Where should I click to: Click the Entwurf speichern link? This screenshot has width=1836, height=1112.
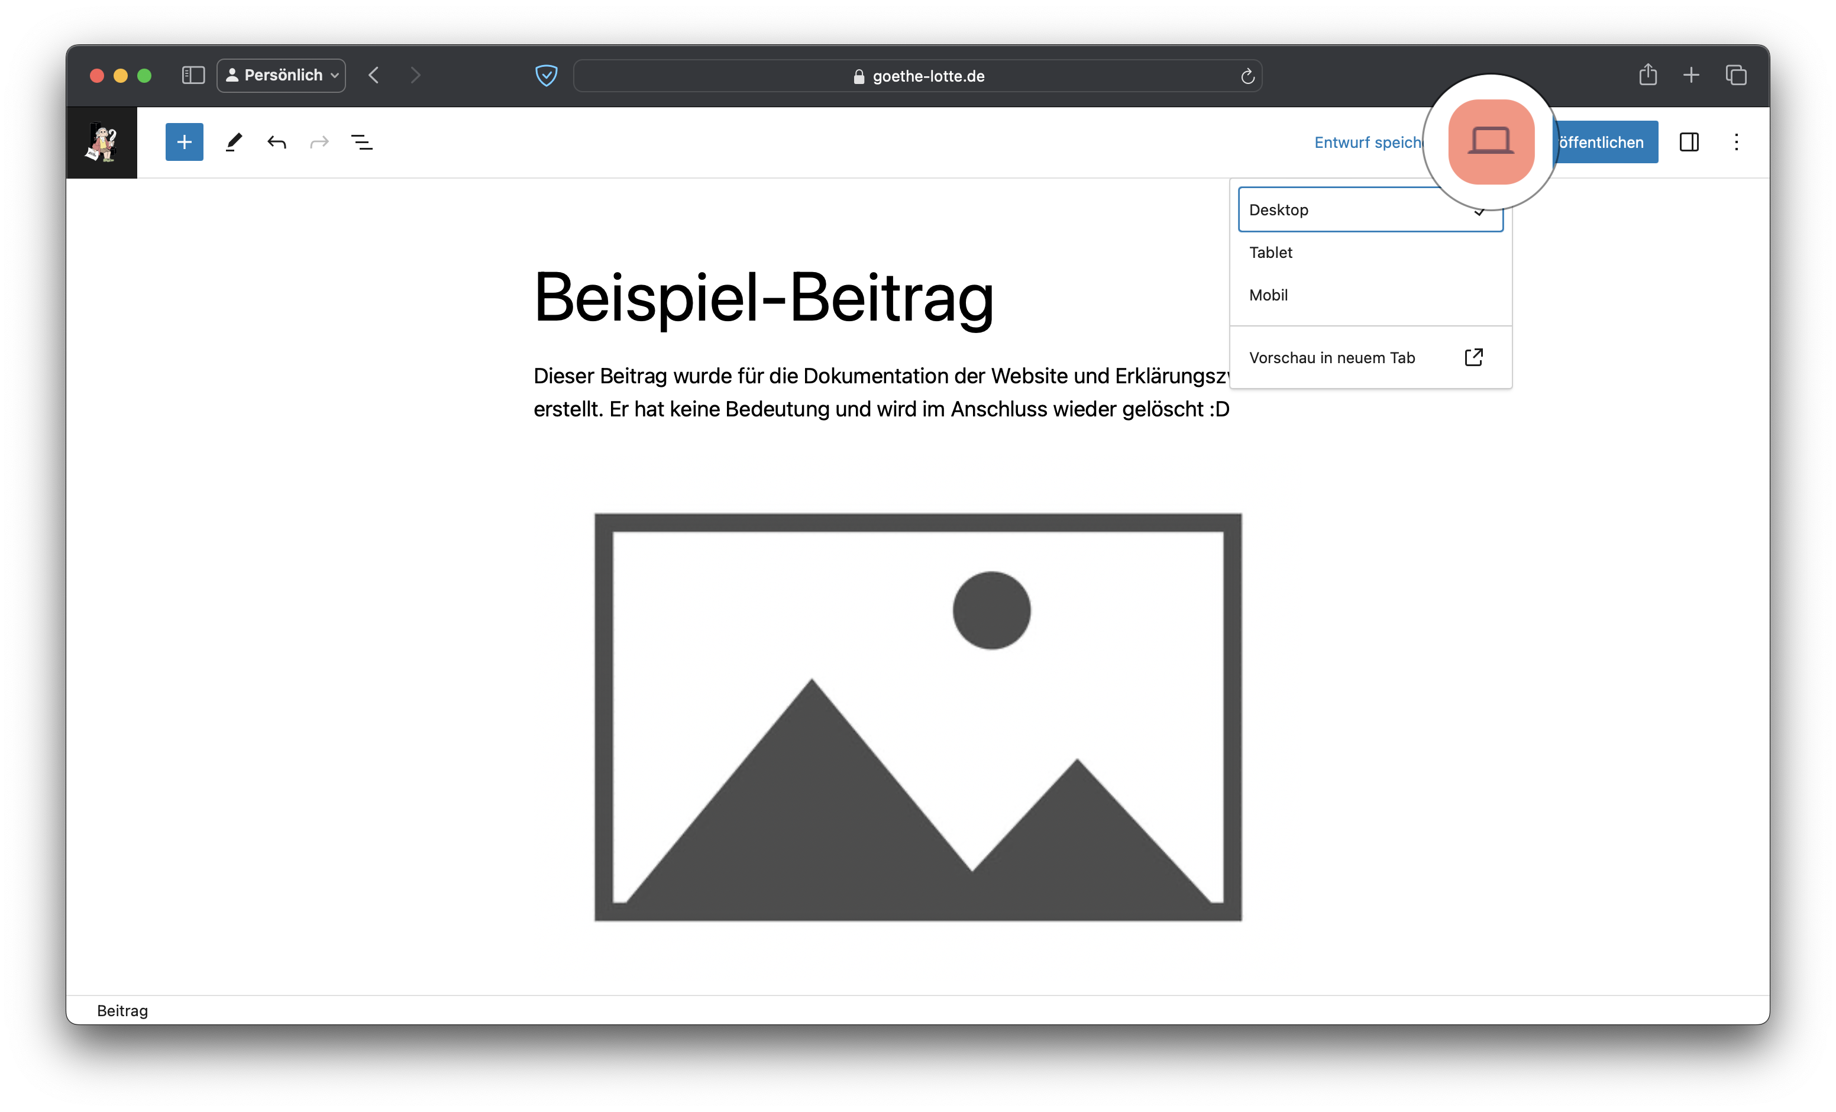click(x=1368, y=143)
